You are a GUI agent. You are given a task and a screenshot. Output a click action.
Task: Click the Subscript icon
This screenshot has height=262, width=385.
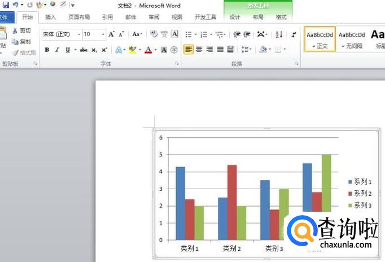point(94,50)
